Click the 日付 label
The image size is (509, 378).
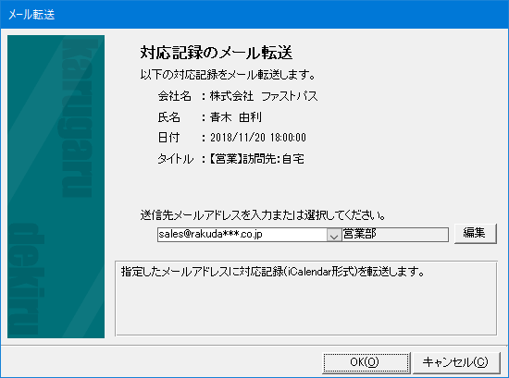[168, 138]
